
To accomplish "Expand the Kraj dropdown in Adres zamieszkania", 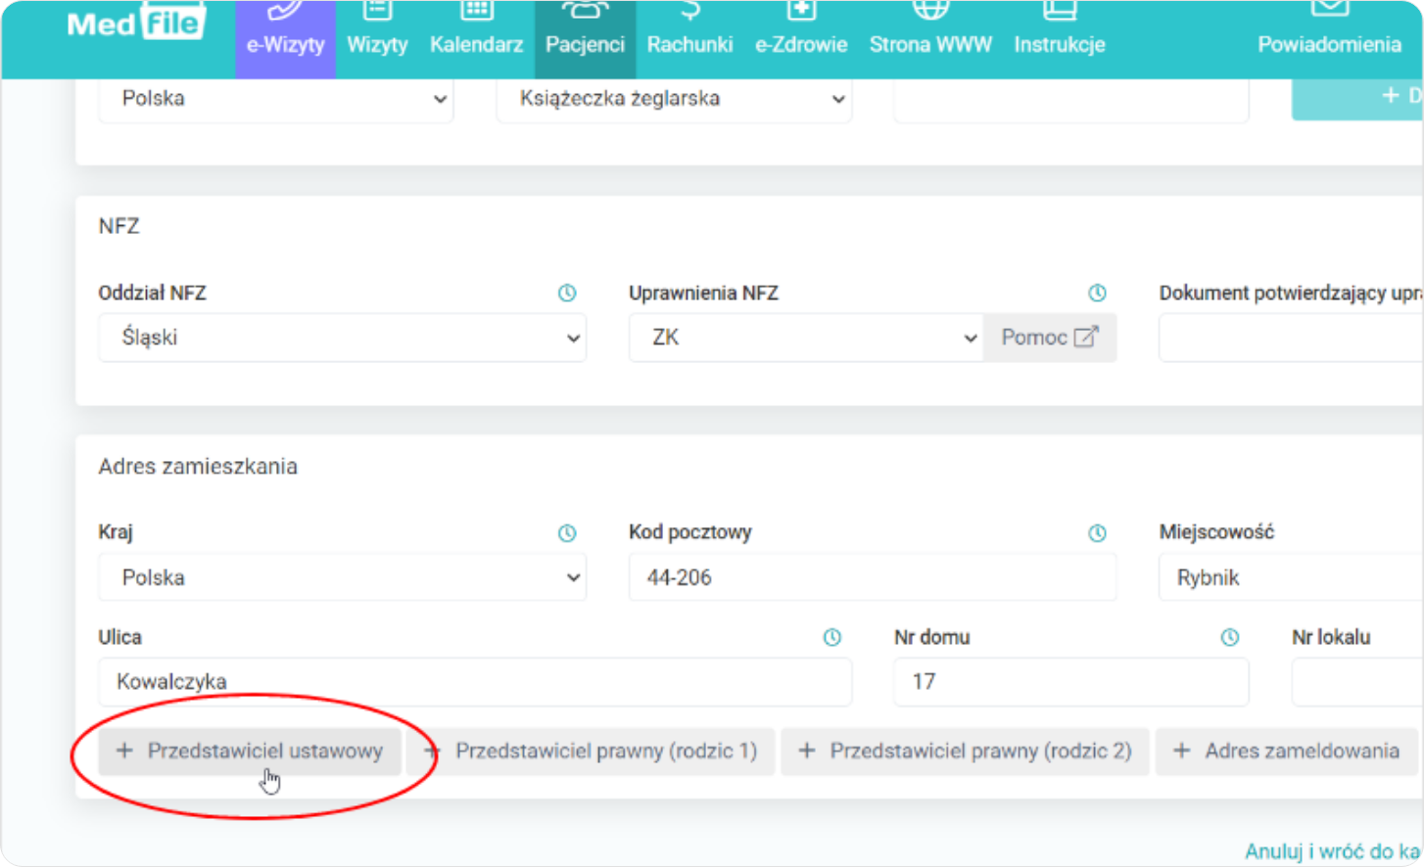I will pyautogui.click(x=342, y=577).
